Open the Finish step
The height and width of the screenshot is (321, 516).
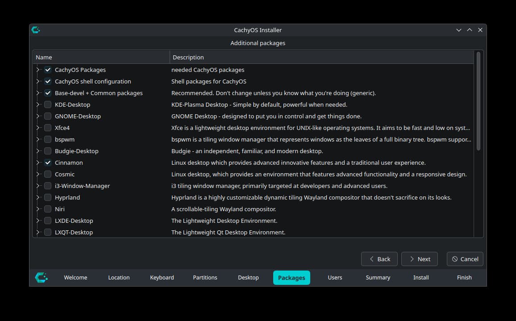[464, 278]
